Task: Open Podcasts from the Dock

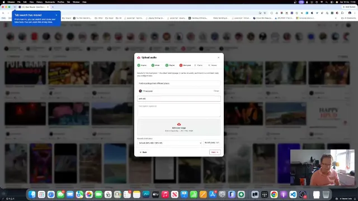Action: tap(284, 194)
